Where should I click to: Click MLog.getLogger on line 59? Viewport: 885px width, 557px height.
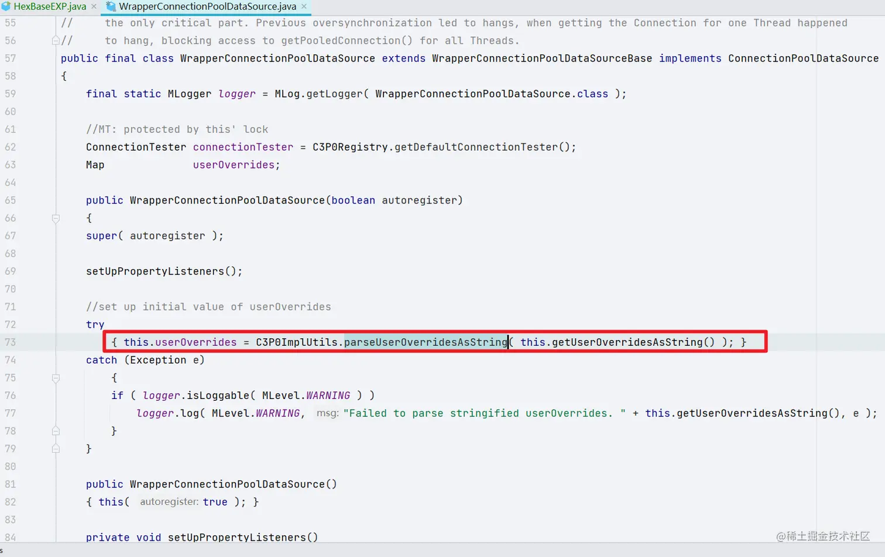point(318,94)
